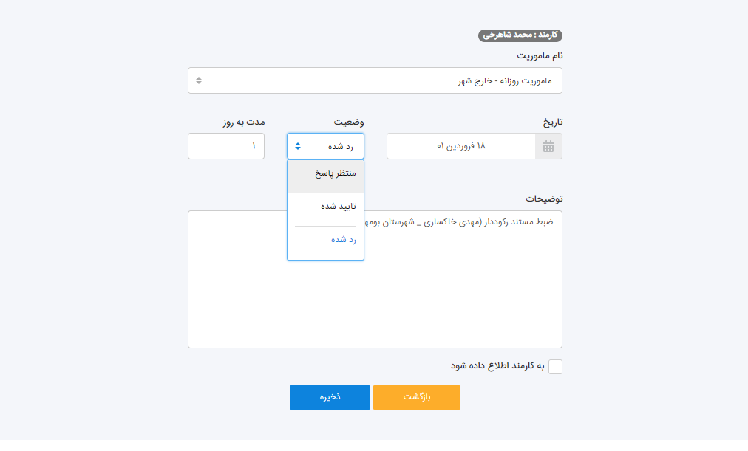Click the calendar icon beside the date field
748x451 pixels.
pyautogui.click(x=548, y=146)
